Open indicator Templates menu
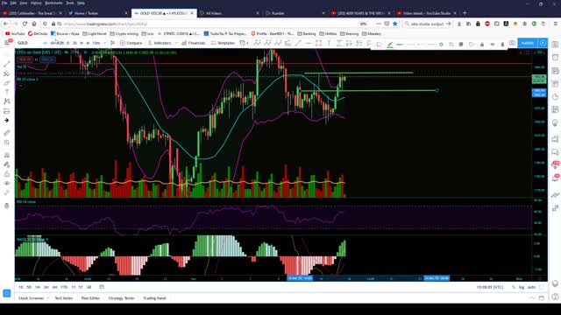The height and width of the screenshot is (315, 561). 223,43
